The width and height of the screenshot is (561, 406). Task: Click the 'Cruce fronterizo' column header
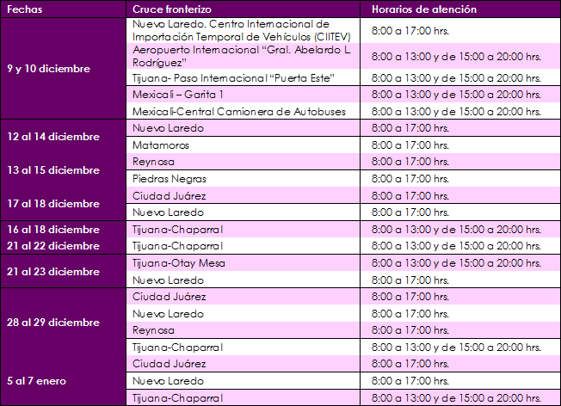[243, 9]
